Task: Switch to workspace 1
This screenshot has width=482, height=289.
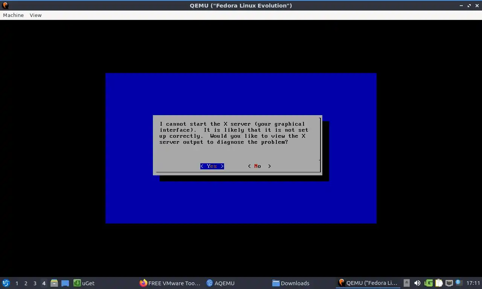Action: pos(17,283)
